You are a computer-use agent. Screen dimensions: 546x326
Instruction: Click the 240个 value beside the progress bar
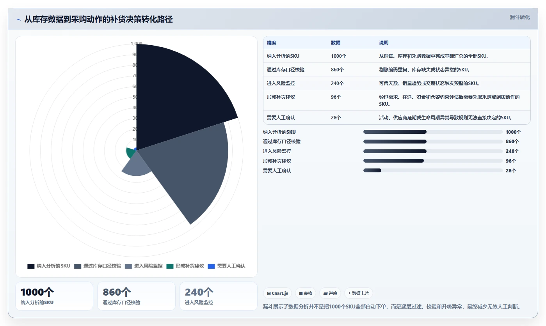512,151
